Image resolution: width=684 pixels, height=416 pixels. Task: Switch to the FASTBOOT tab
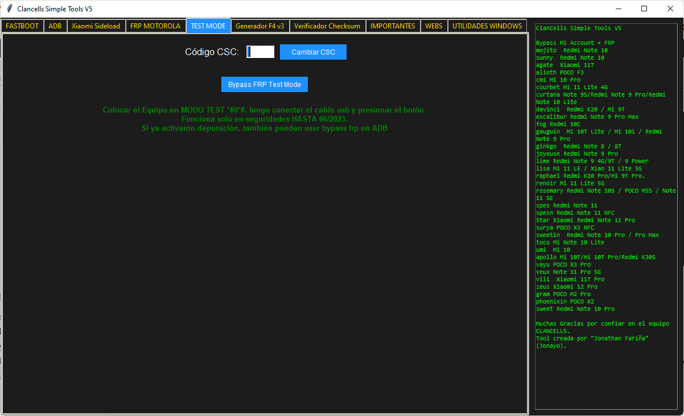[22, 26]
